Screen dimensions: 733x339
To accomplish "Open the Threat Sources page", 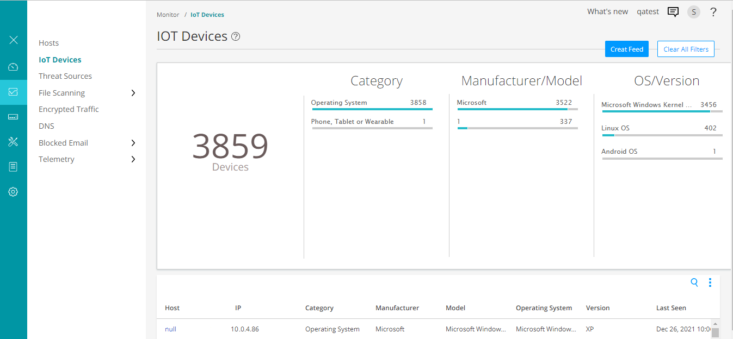I will tap(65, 76).
